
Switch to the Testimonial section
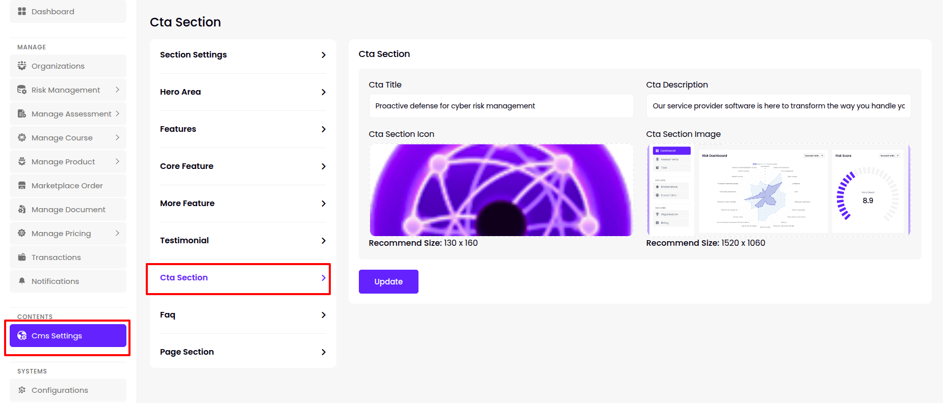(243, 241)
